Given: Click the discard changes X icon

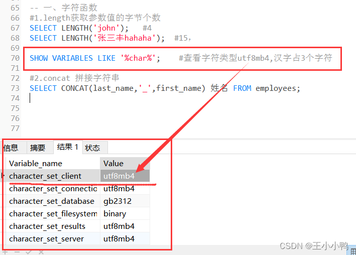Looking at the screenshot, I should pos(41,252).
